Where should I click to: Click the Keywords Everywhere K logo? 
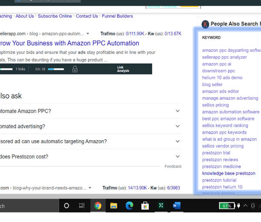tap(205, 24)
